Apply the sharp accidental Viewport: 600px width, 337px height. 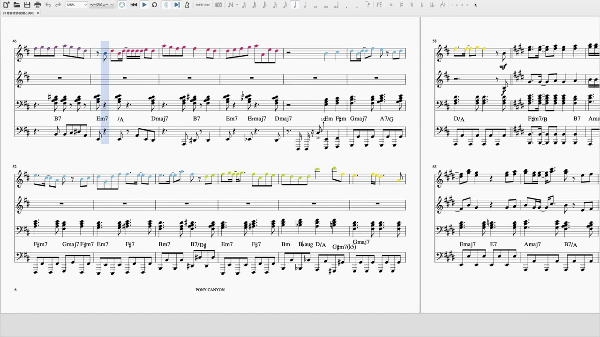[x=401, y=5]
